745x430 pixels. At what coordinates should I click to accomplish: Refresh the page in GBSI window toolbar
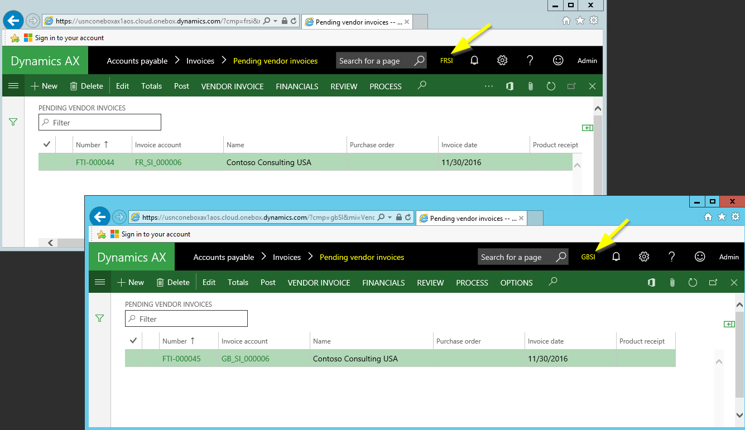[x=693, y=283]
